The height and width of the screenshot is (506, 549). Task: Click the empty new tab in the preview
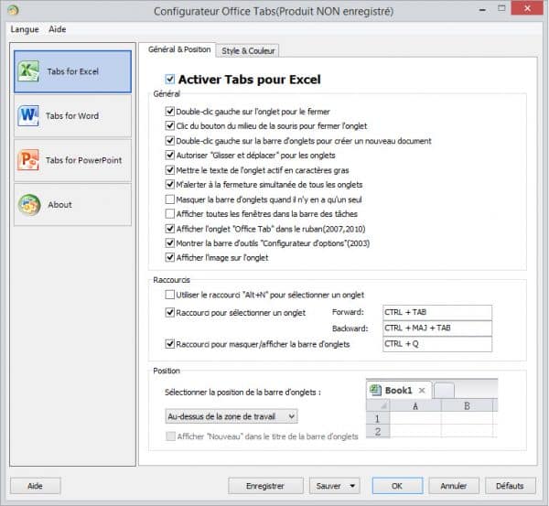tap(444, 391)
